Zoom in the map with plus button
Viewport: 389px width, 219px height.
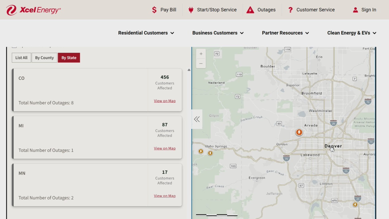(x=201, y=54)
